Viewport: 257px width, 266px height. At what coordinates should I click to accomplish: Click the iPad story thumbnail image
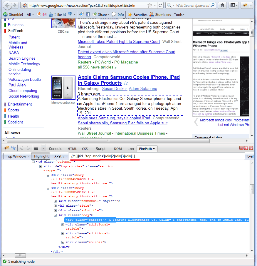coord(63,88)
